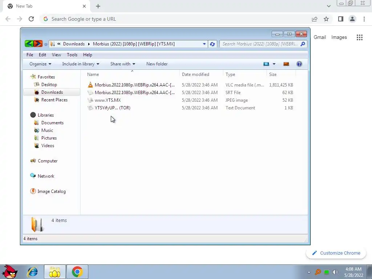Click the magnifier icon in Explorer search
Viewport: 372px width, 279px height.
pyautogui.click(x=303, y=44)
